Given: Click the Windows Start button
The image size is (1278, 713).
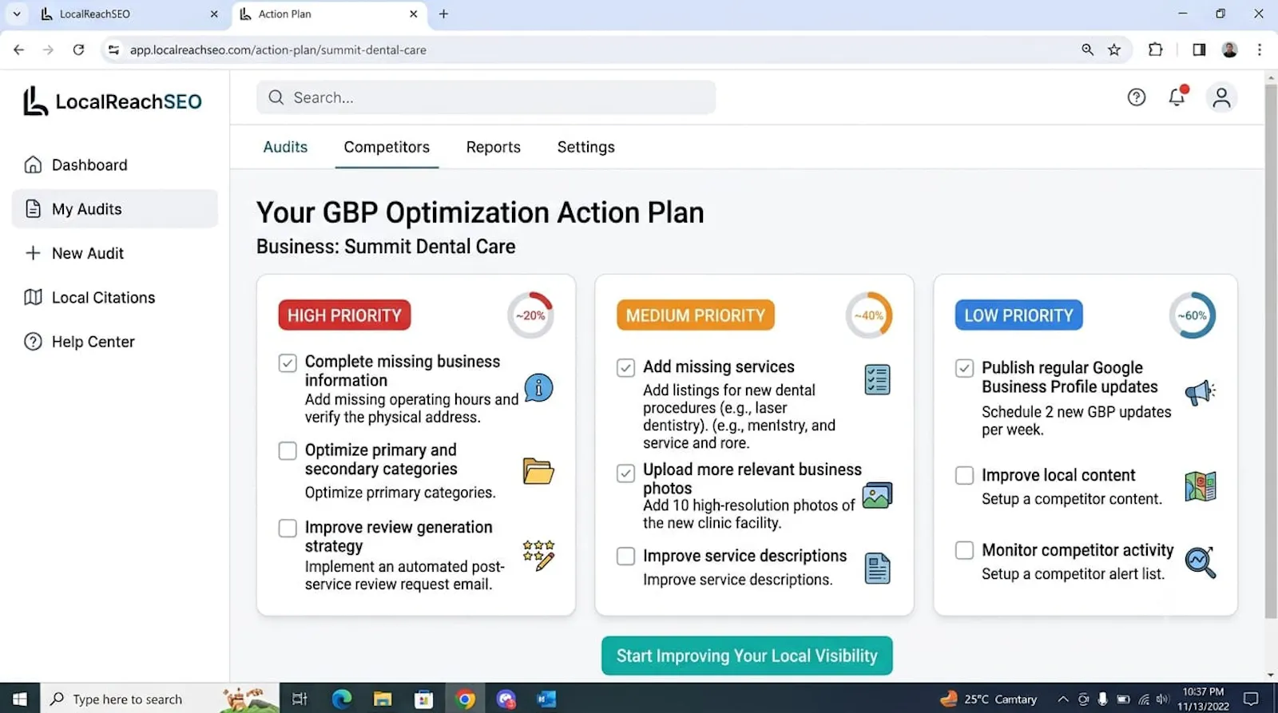Looking at the screenshot, I should [19, 699].
